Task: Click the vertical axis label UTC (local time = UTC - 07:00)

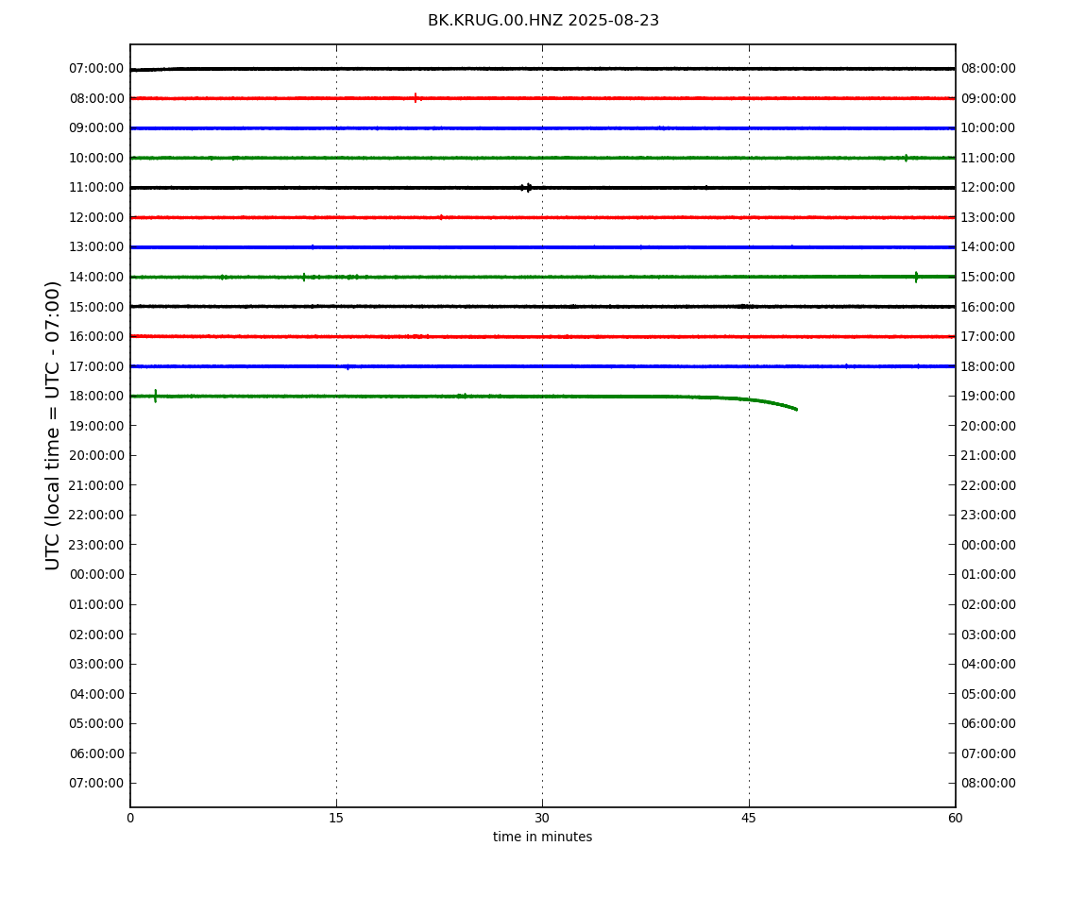Action: pos(53,425)
